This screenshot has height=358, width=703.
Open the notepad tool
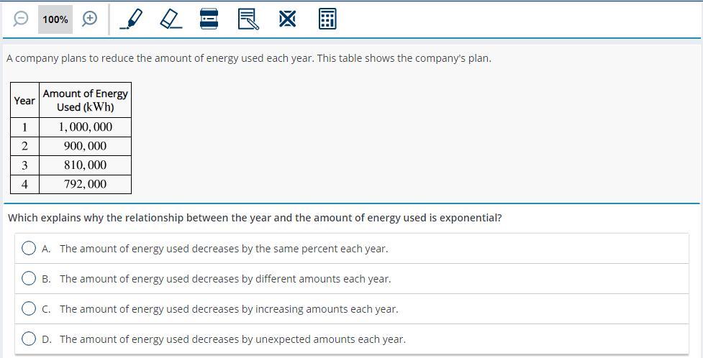click(x=248, y=19)
